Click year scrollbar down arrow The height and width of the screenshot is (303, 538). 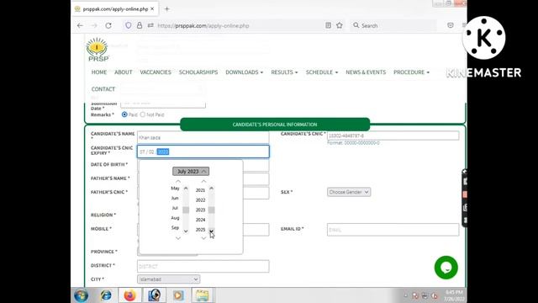click(x=211, y=231)
